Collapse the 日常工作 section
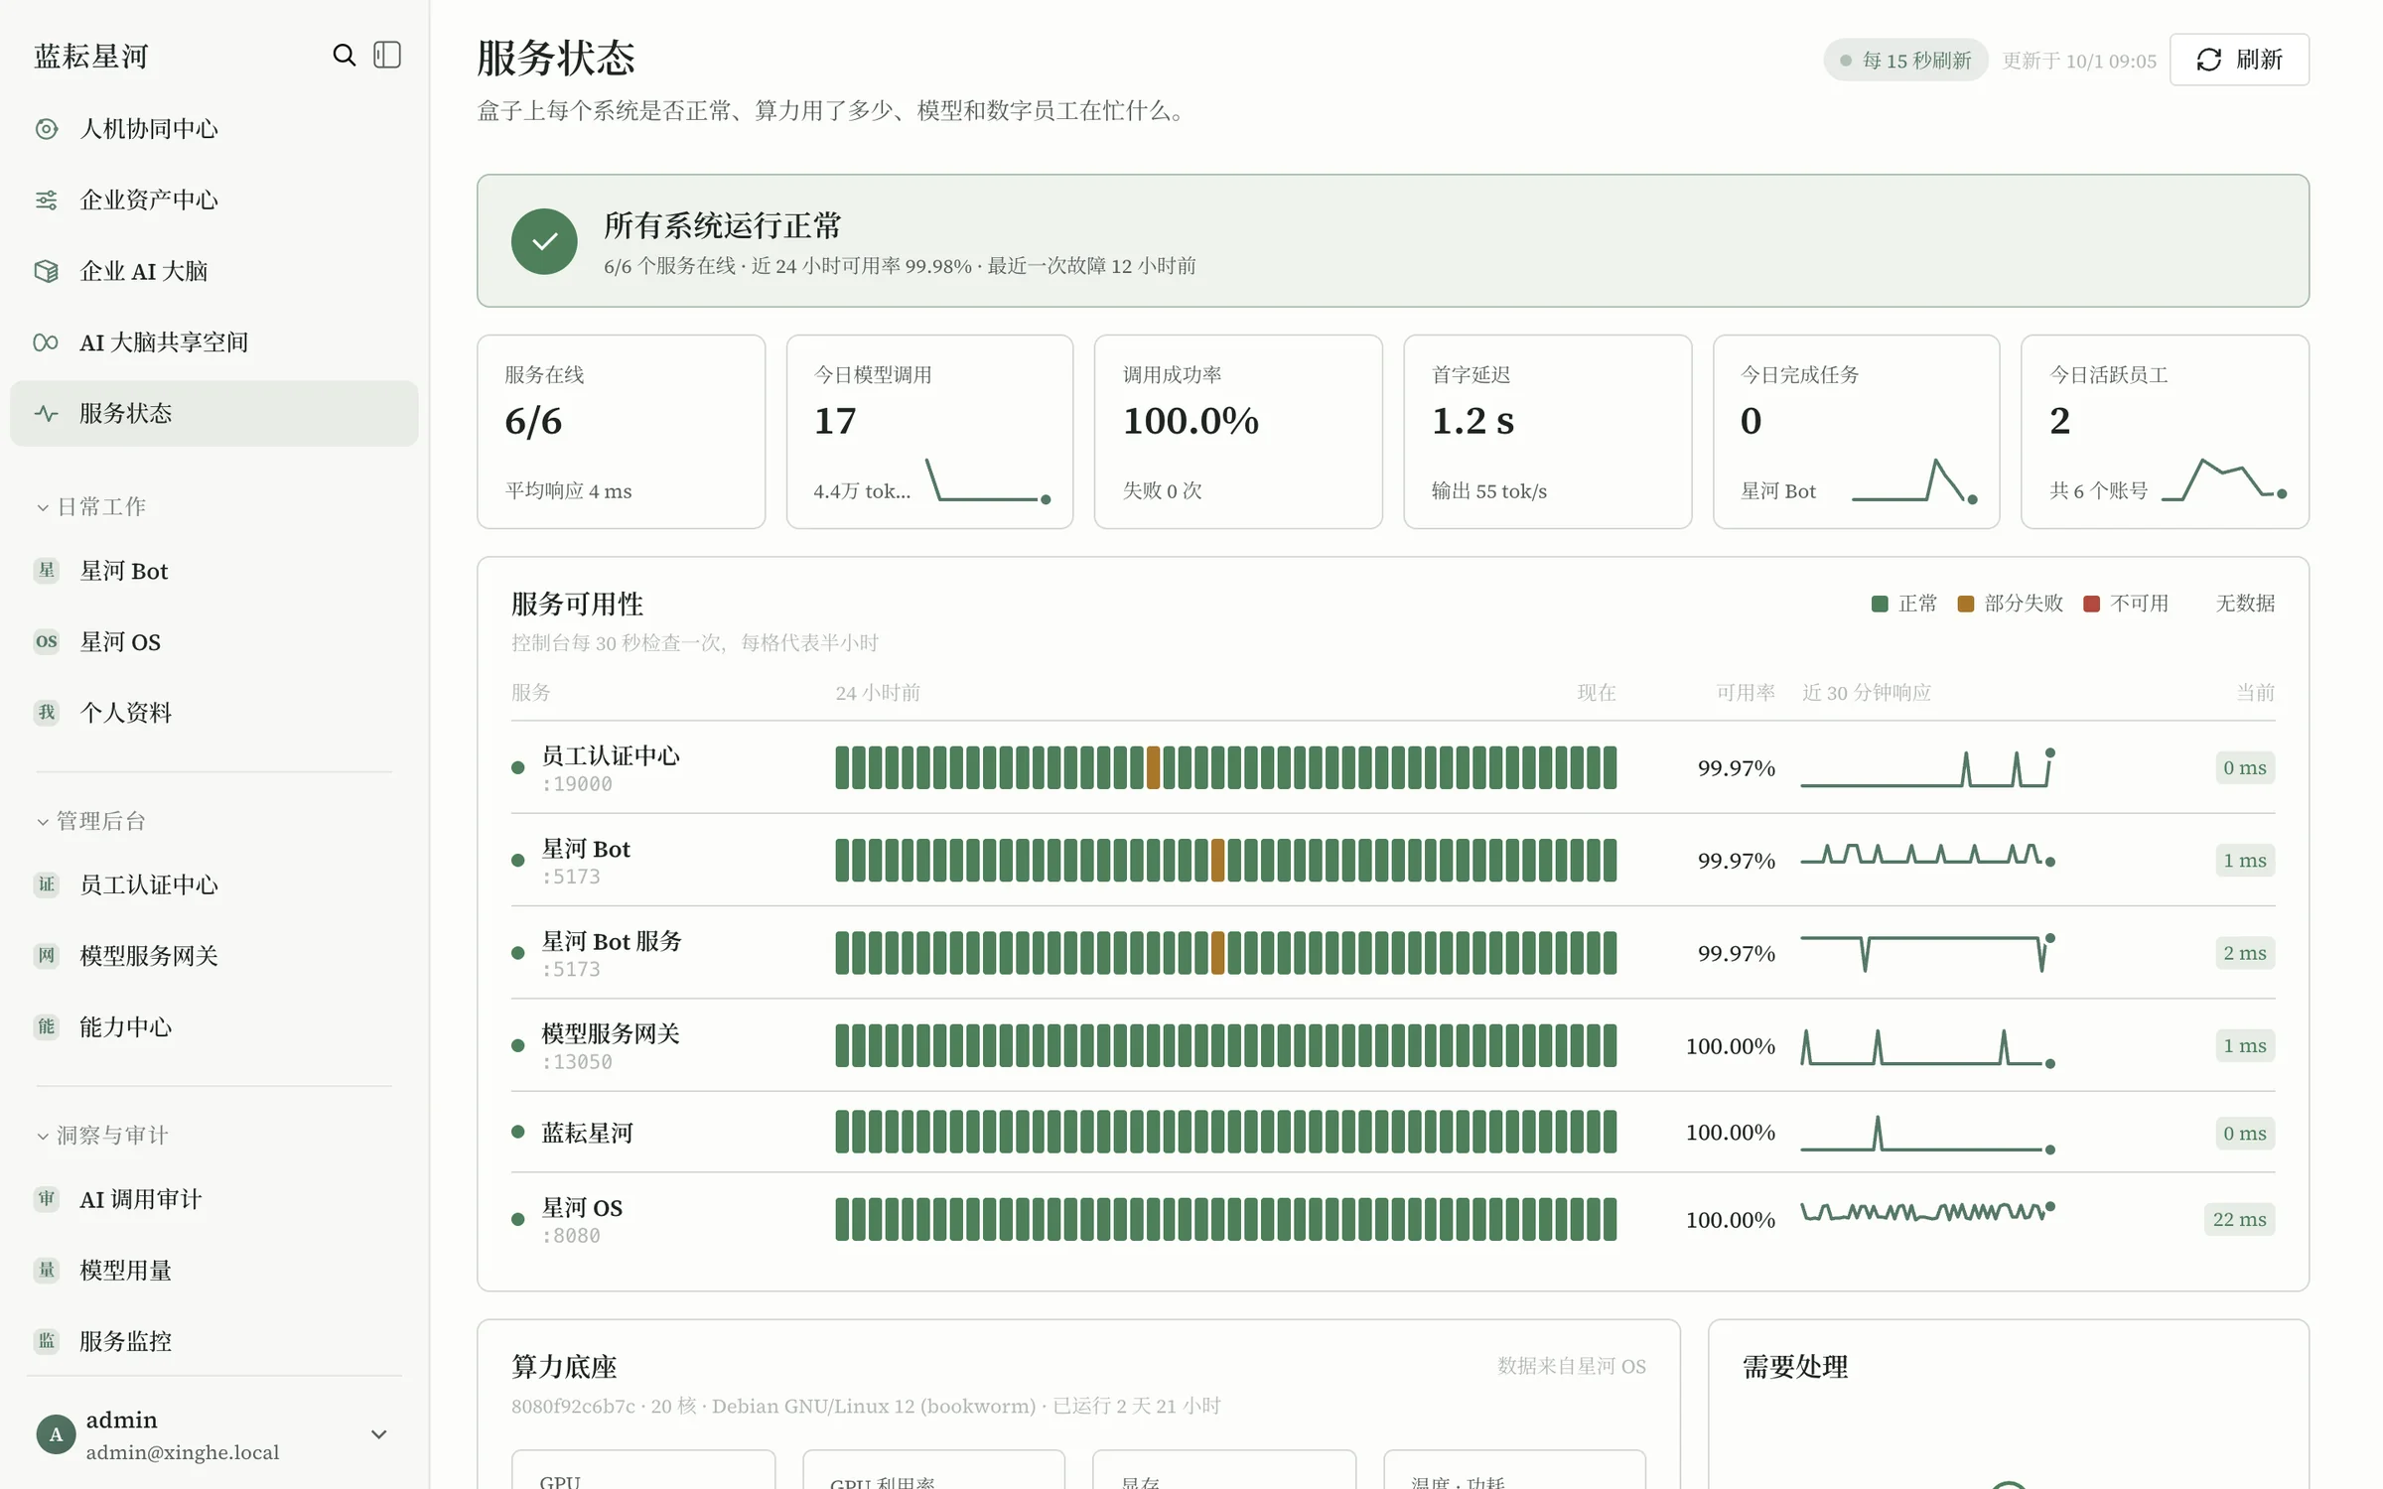Screen dimensions: 2383x1489 point(91,507)
